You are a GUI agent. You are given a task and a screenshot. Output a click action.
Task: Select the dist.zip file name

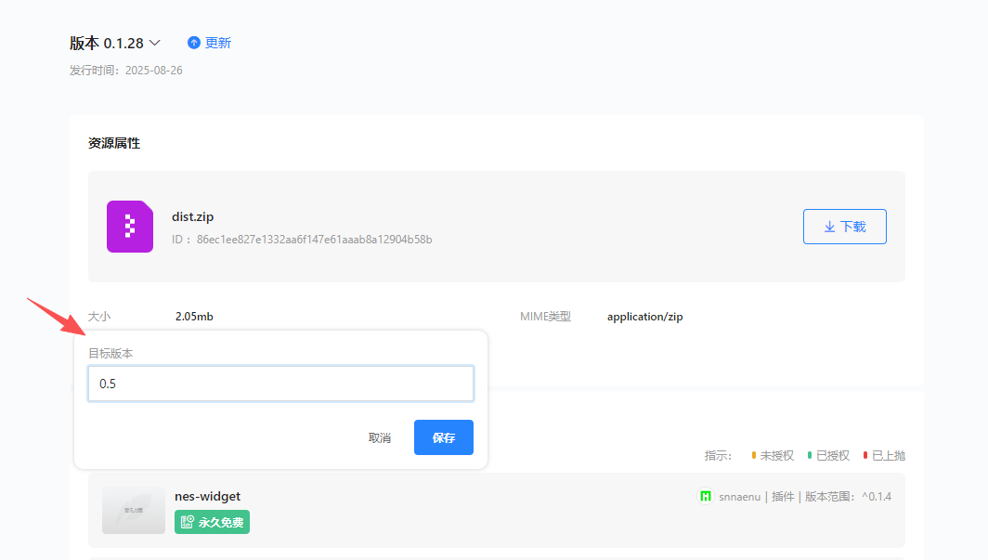coord(192,216)
